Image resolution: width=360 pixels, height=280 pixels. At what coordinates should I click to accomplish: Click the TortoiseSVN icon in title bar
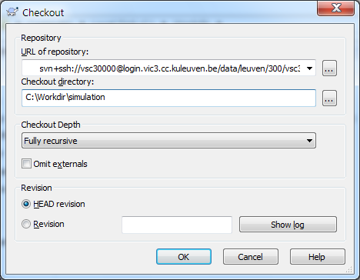[x=12, y=12]
